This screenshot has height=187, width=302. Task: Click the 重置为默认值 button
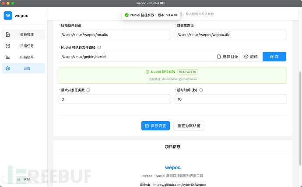(x=189, y=126)
